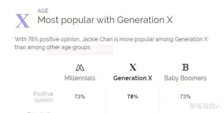Click the Generation X column icon
The height and width of the screenshot is (113, 224).
coord(133,67)
